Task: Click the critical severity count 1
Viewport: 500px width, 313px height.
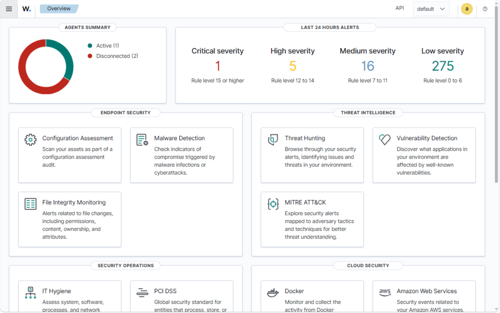Action: tap(218, 66)
